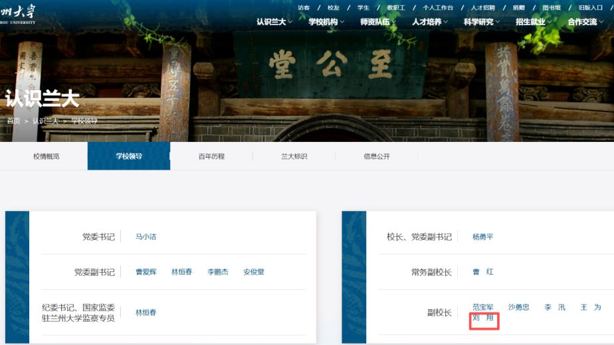Switch to the 兰大标识 tab
614x345 pixels.
(294, 156)
